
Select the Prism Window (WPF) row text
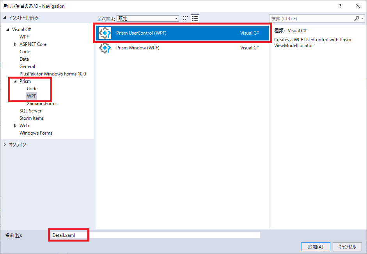[x=138, y=47]
